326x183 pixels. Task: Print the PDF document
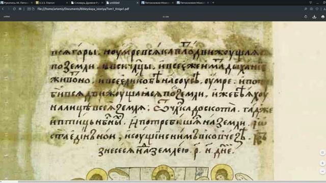(x=322, y=17)
